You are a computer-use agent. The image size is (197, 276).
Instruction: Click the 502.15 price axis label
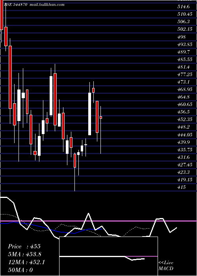[x=185, y=29]
